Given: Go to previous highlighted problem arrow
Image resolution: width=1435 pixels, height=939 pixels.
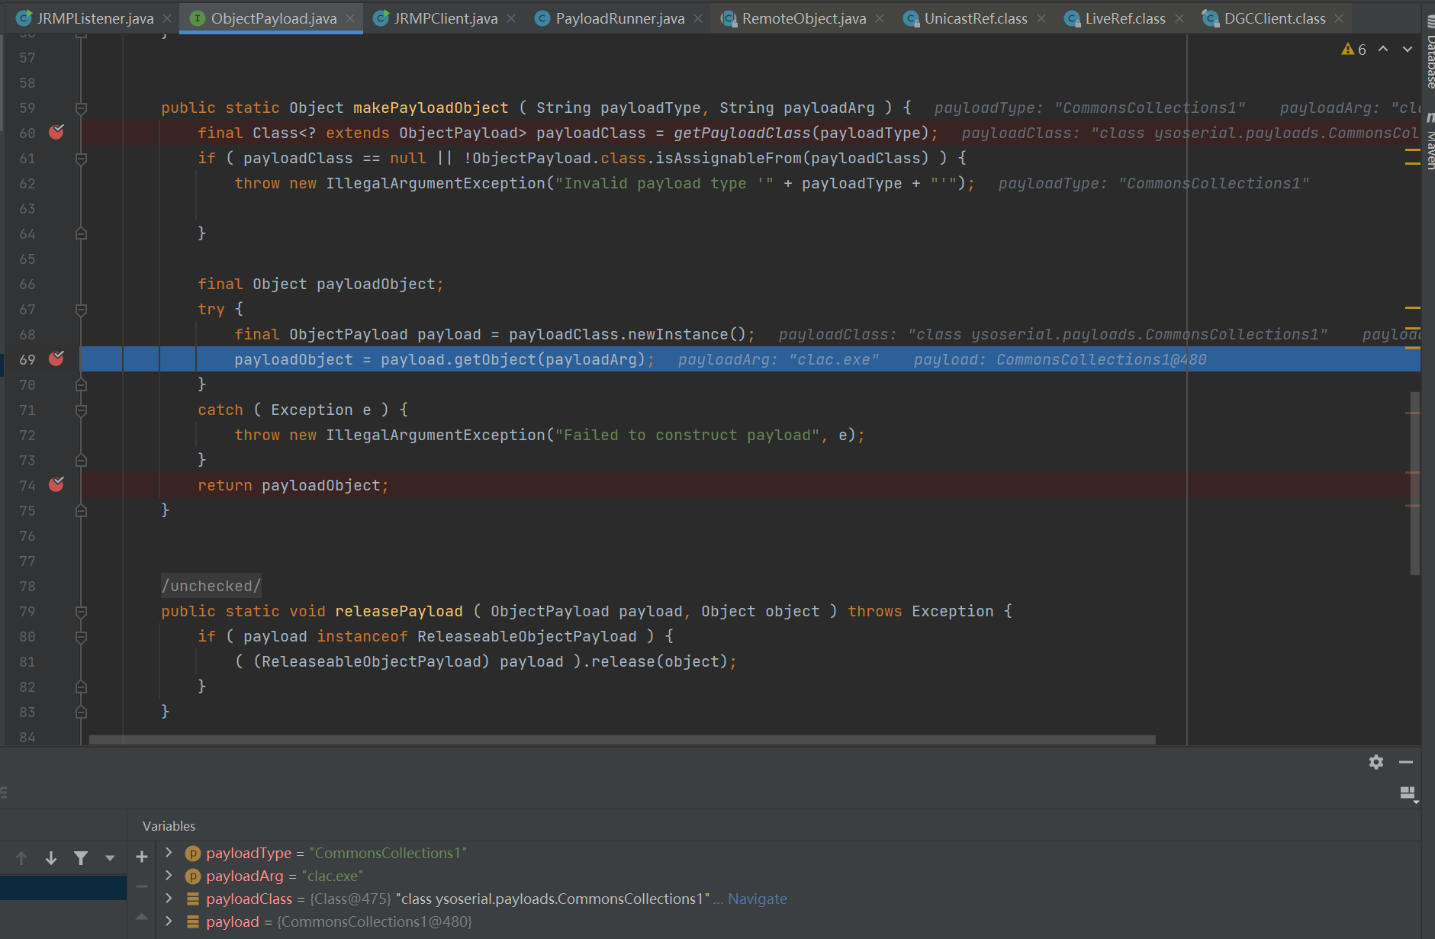Looking at the screenshot, I should [1383, 49].
